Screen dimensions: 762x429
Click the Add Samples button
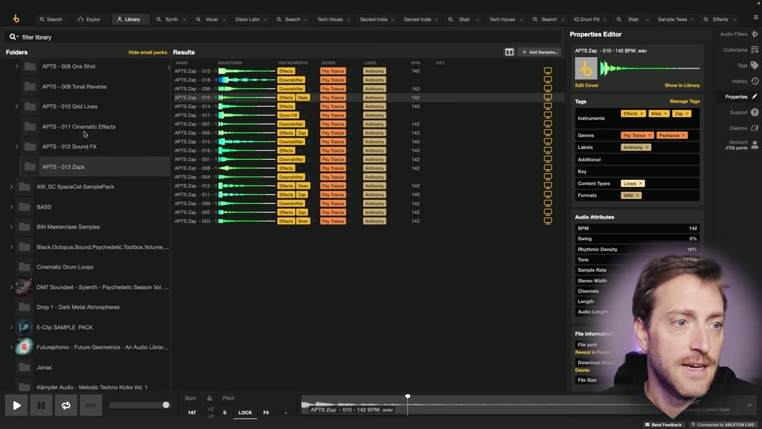coord(539,52)
